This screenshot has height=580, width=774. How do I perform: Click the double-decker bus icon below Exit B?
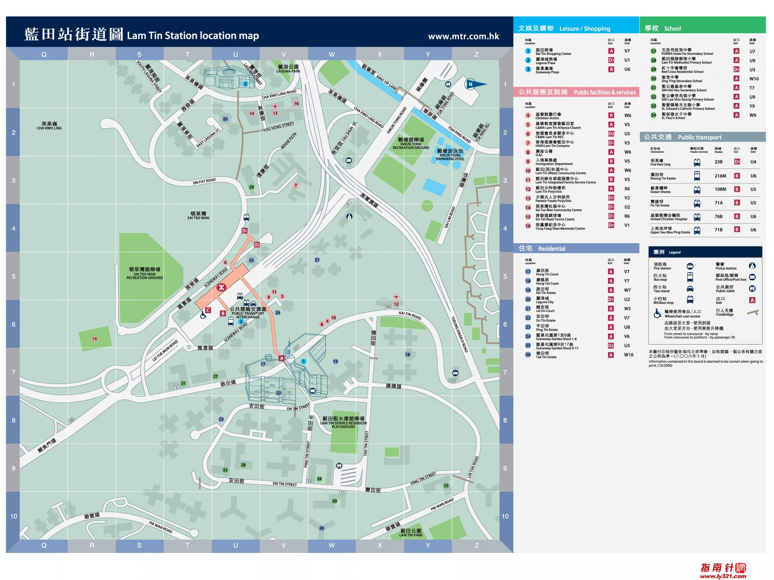[x=231, y=321]
